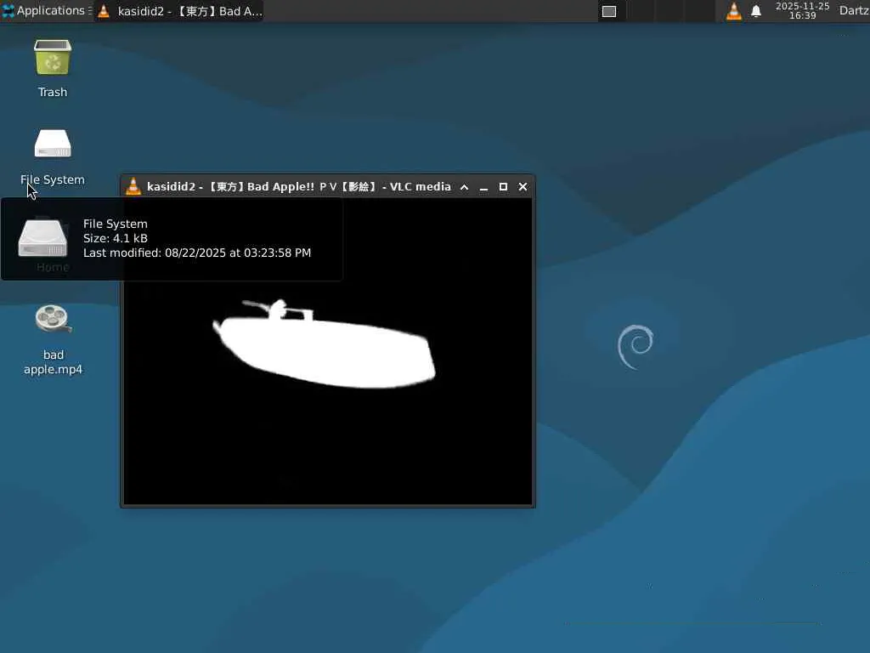Click the Trash label text

(53, 92)
